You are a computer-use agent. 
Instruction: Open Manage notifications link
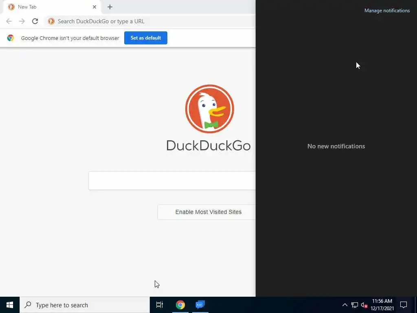pyautogui.click(x=387, y=11)
